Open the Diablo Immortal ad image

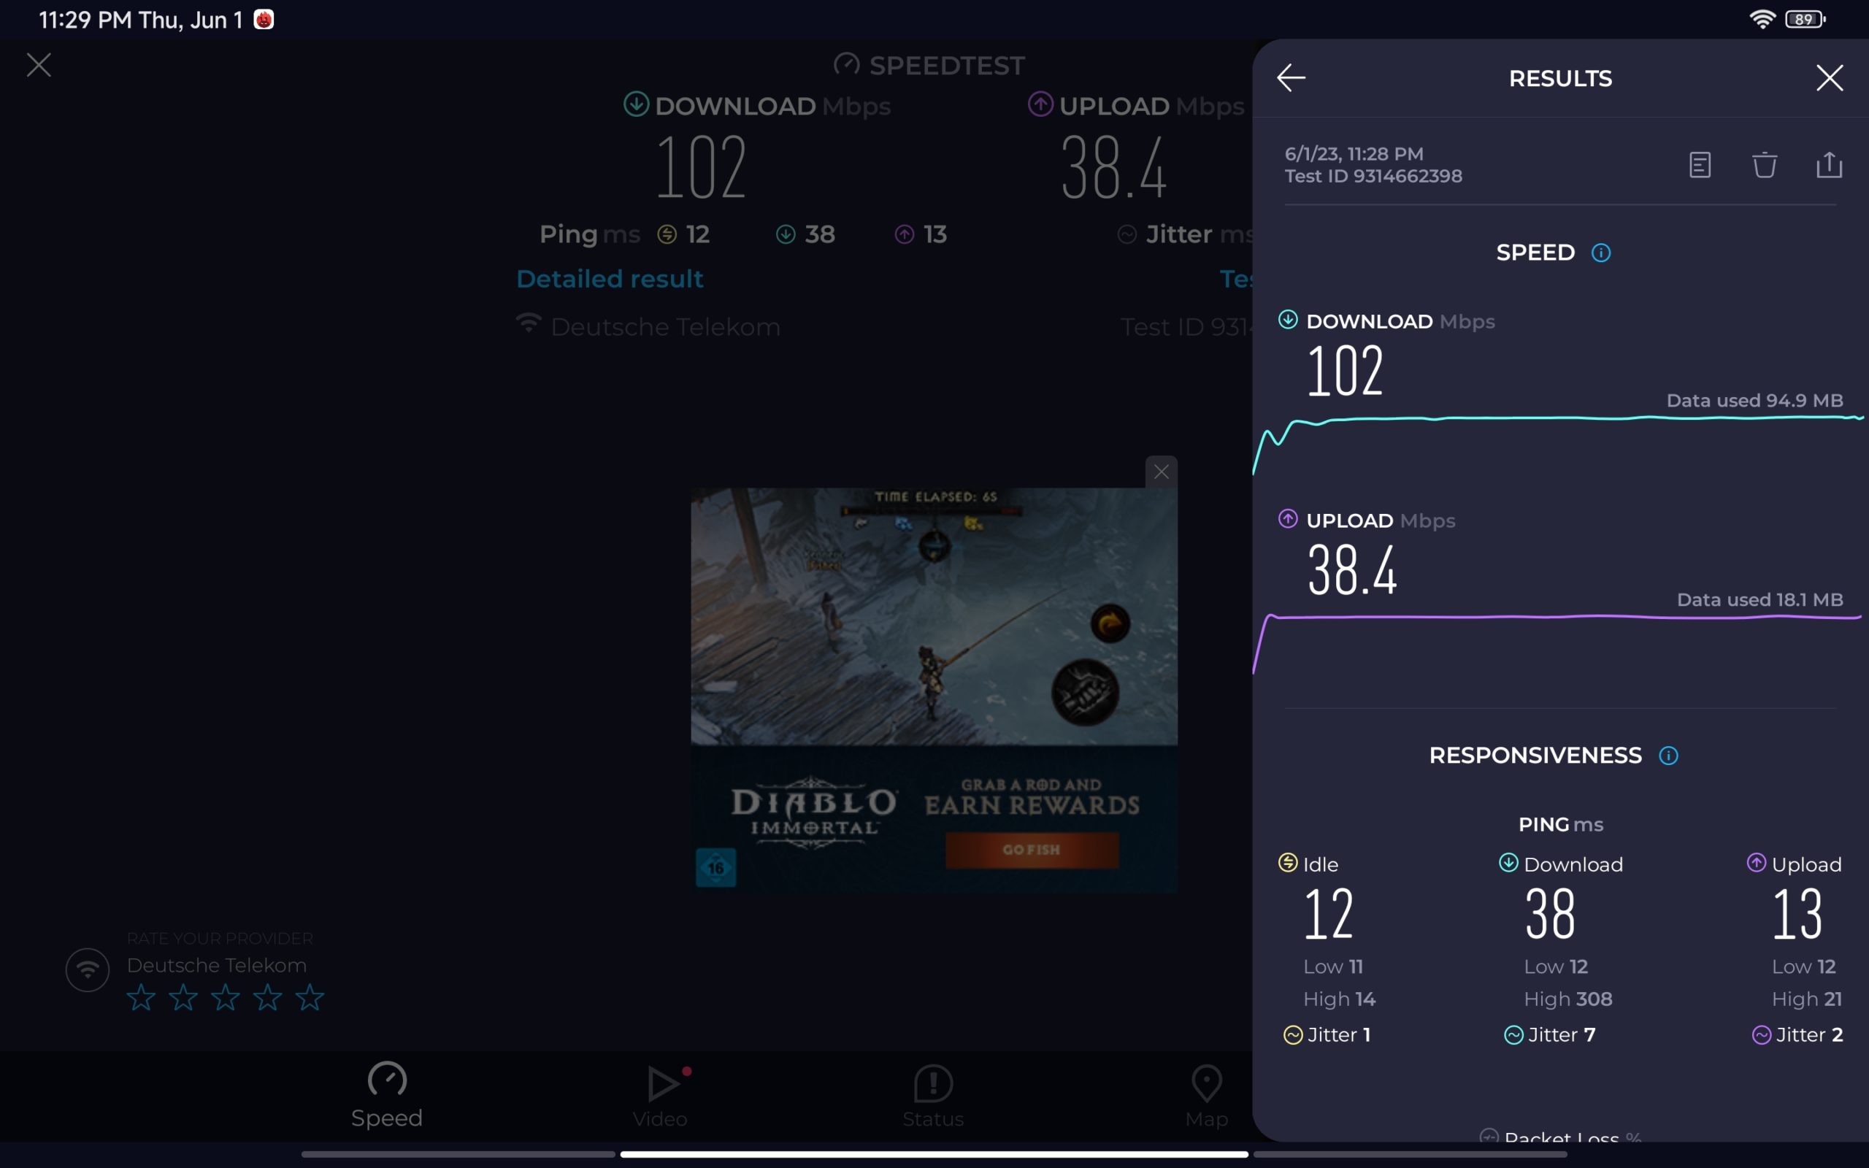934,615
